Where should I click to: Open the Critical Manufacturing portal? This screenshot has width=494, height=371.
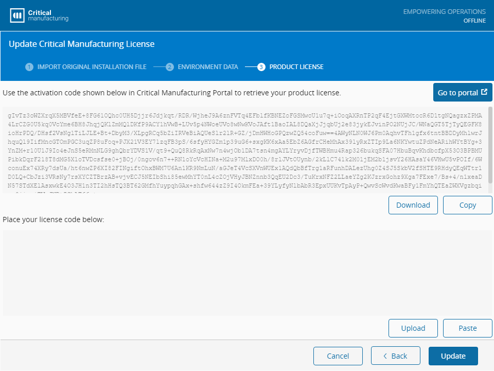pos(463,92)
